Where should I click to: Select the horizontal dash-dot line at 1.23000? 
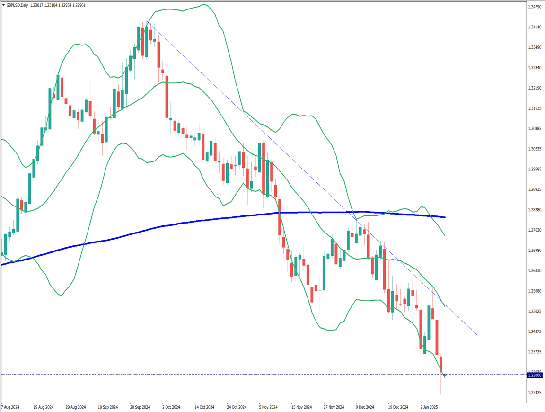(237, 375)
